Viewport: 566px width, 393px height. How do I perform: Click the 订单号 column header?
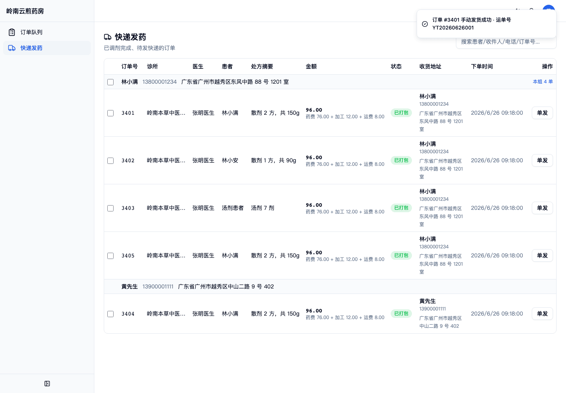(130, 66)
